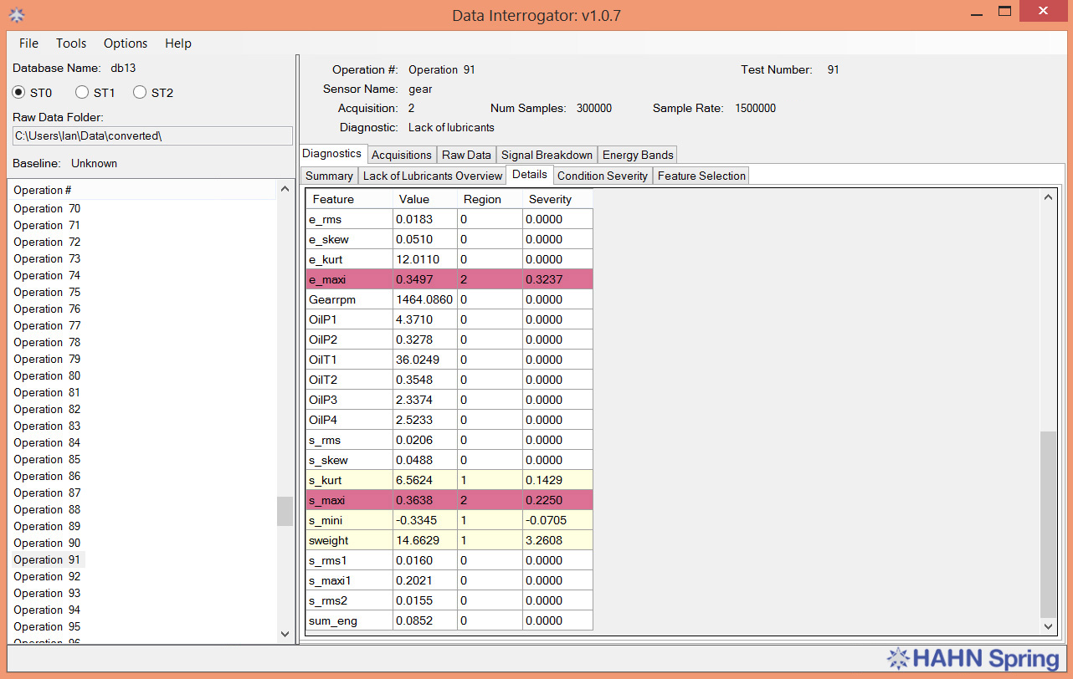The height and width of the screenshot is (679, 1073).
Task: Click the s_kurt feature cell
Action: 349,480
